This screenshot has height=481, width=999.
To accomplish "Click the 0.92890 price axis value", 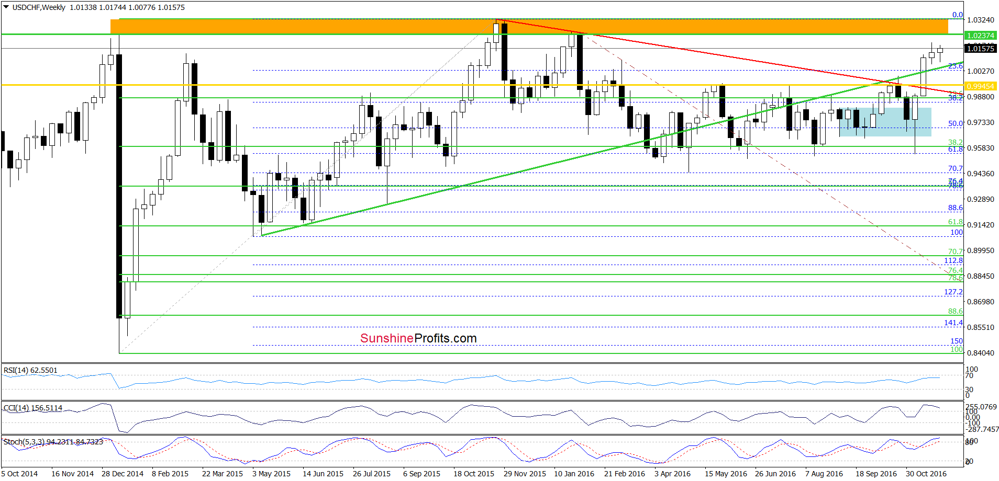I will point(980,199).
